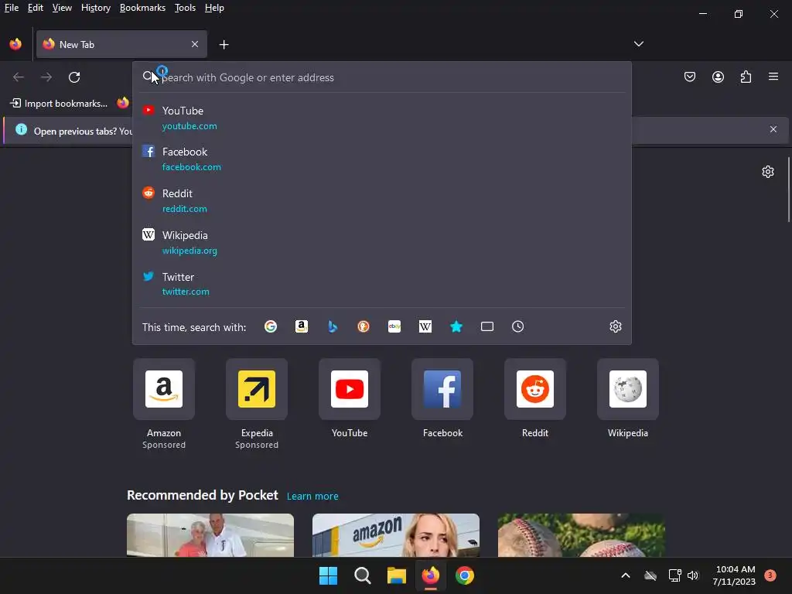Search this time with Google icon
Screen dimensions: 792x594
[x=271, y=327]
